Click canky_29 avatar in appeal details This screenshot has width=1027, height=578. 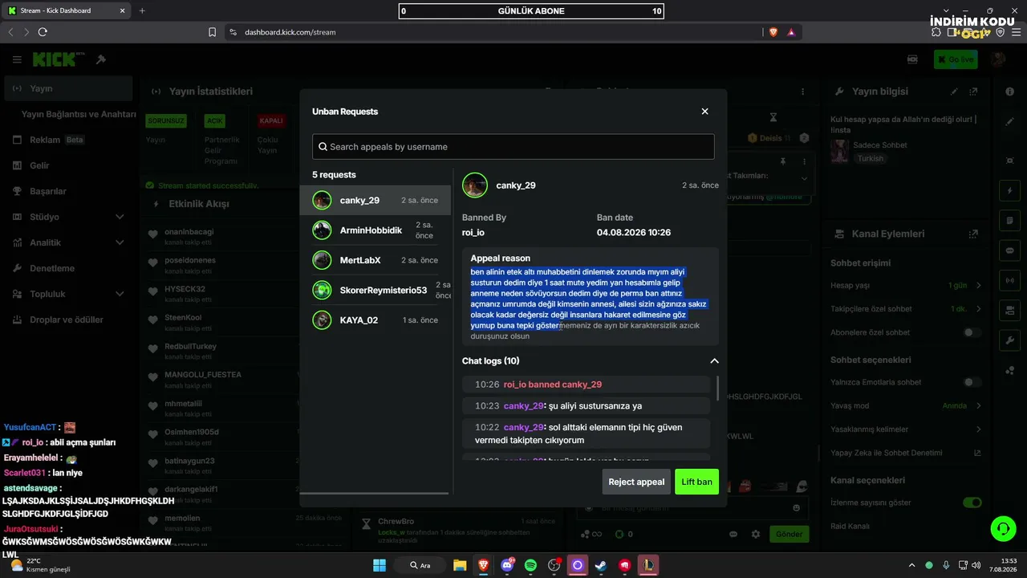tap(475, 185)
